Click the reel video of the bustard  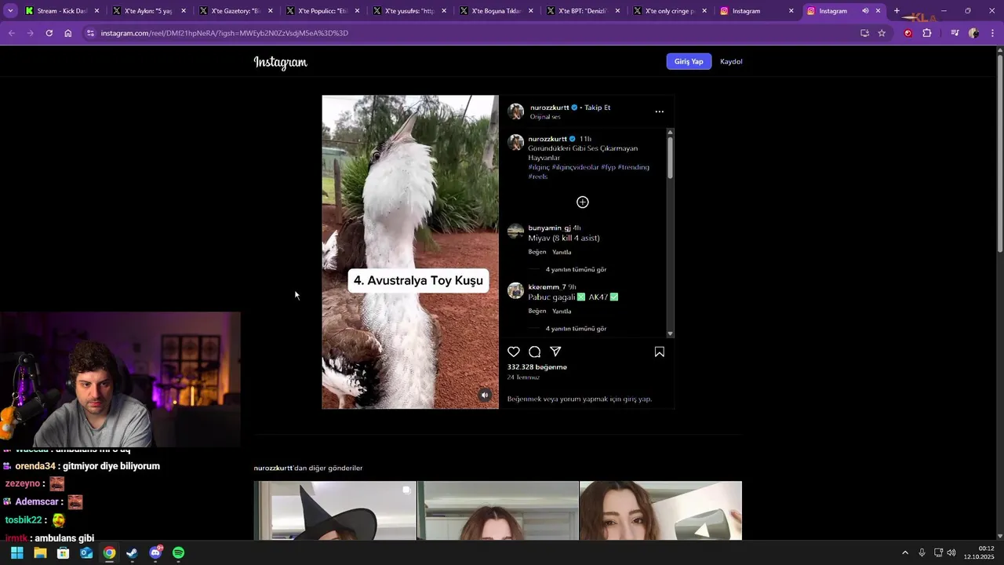(x=410, y=252)
